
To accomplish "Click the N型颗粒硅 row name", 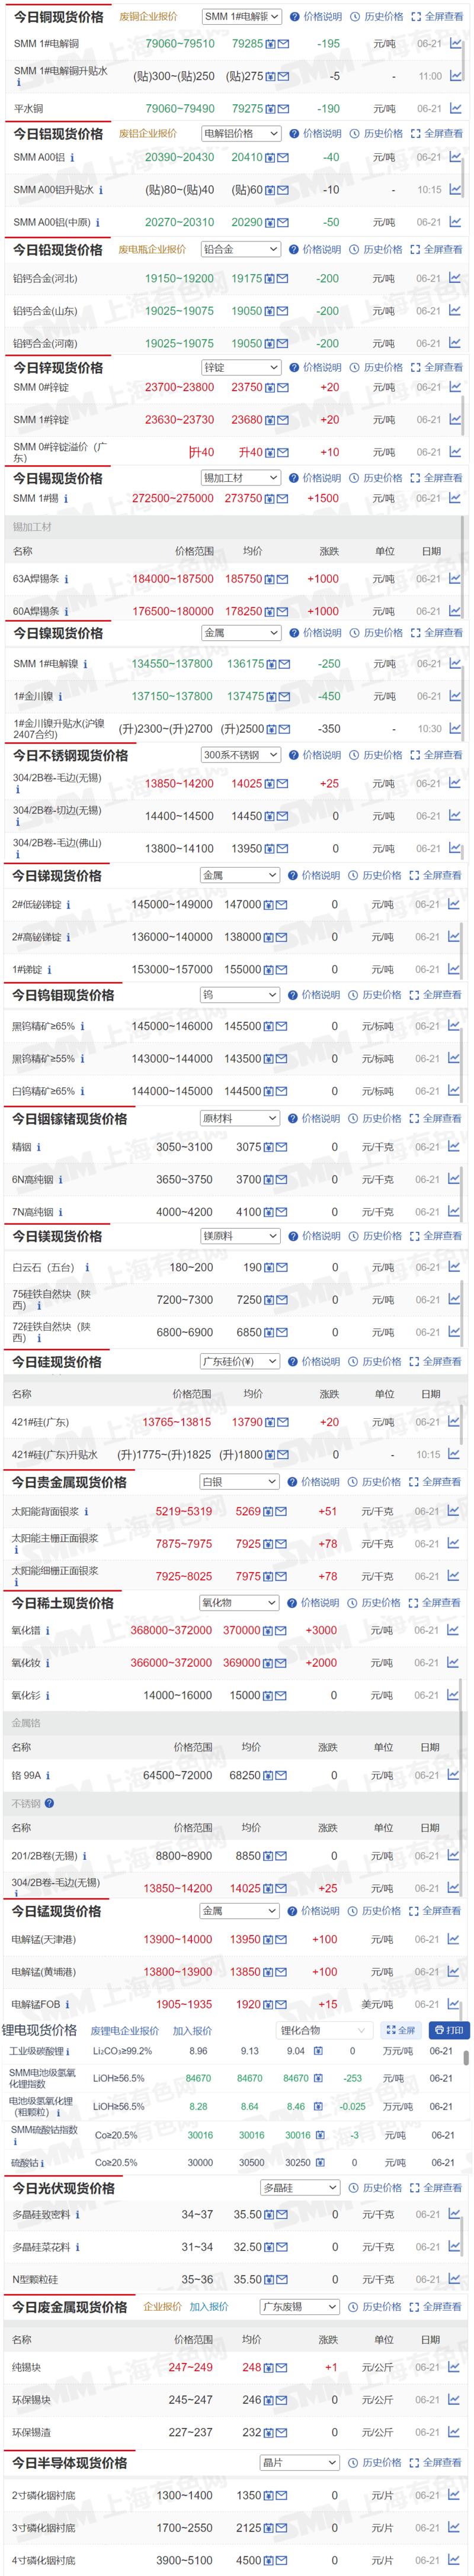I will (35, 2280).
